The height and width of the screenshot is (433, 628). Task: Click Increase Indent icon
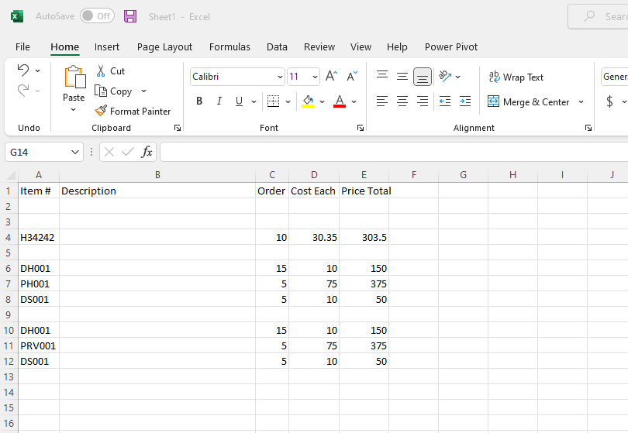465,101
